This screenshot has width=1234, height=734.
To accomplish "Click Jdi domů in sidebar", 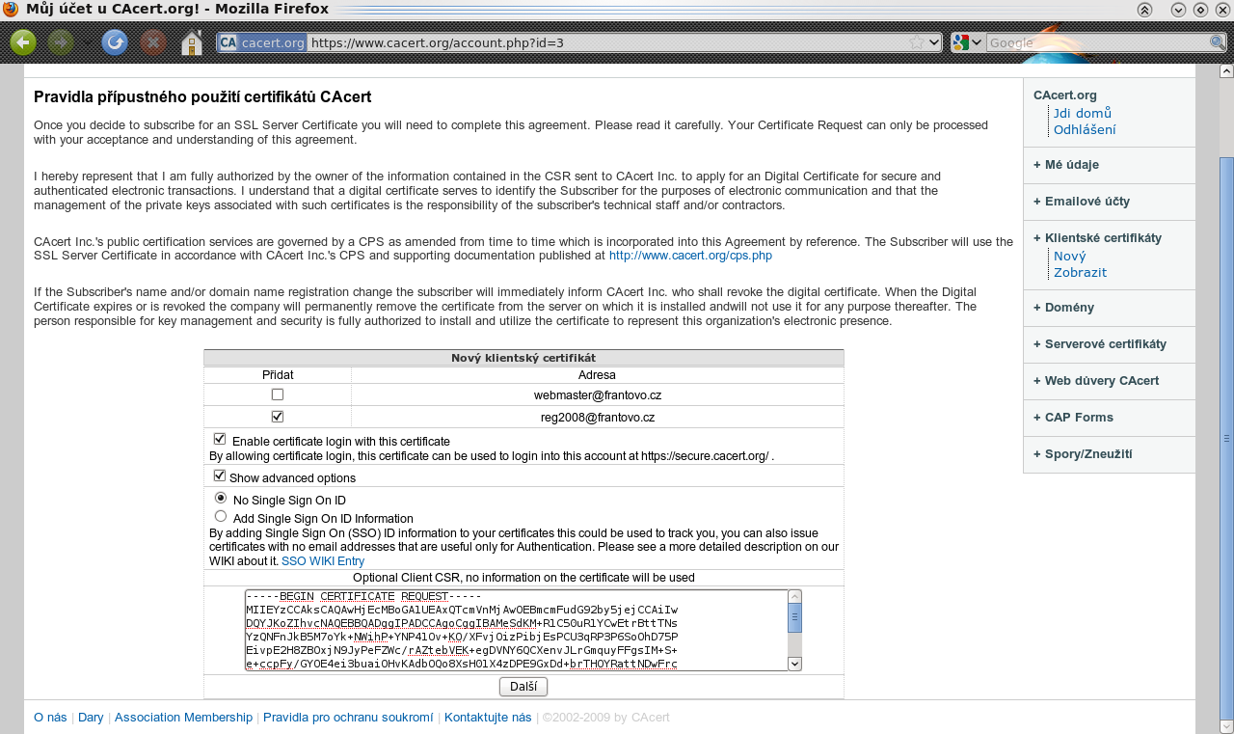I will click(1083, 113).
